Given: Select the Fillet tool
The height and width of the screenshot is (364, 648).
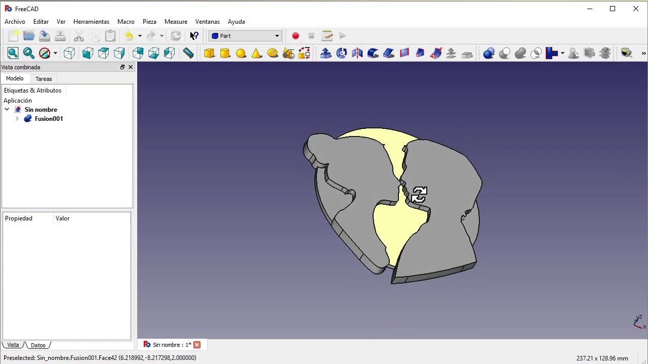Looking at the screenshot, I should [373, 53].
